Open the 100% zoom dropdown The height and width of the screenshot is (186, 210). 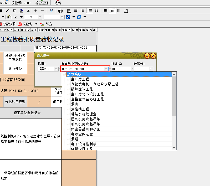40,17
